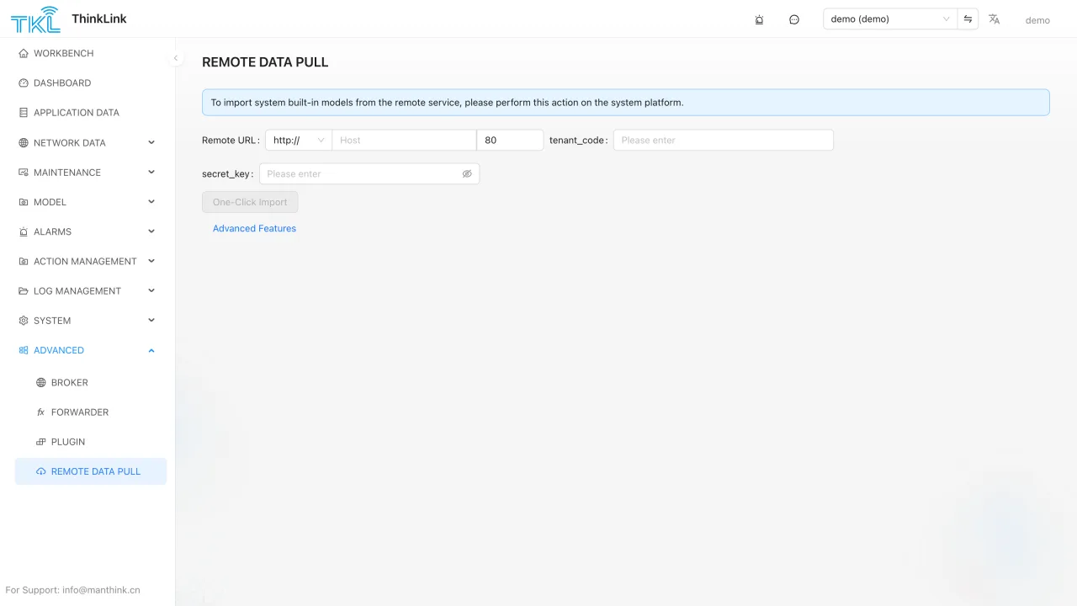This screenshot has height=606, width=1077.
Task: Expand the Log Management chevron
Action: pyautogui.click(x=151, y=290)
